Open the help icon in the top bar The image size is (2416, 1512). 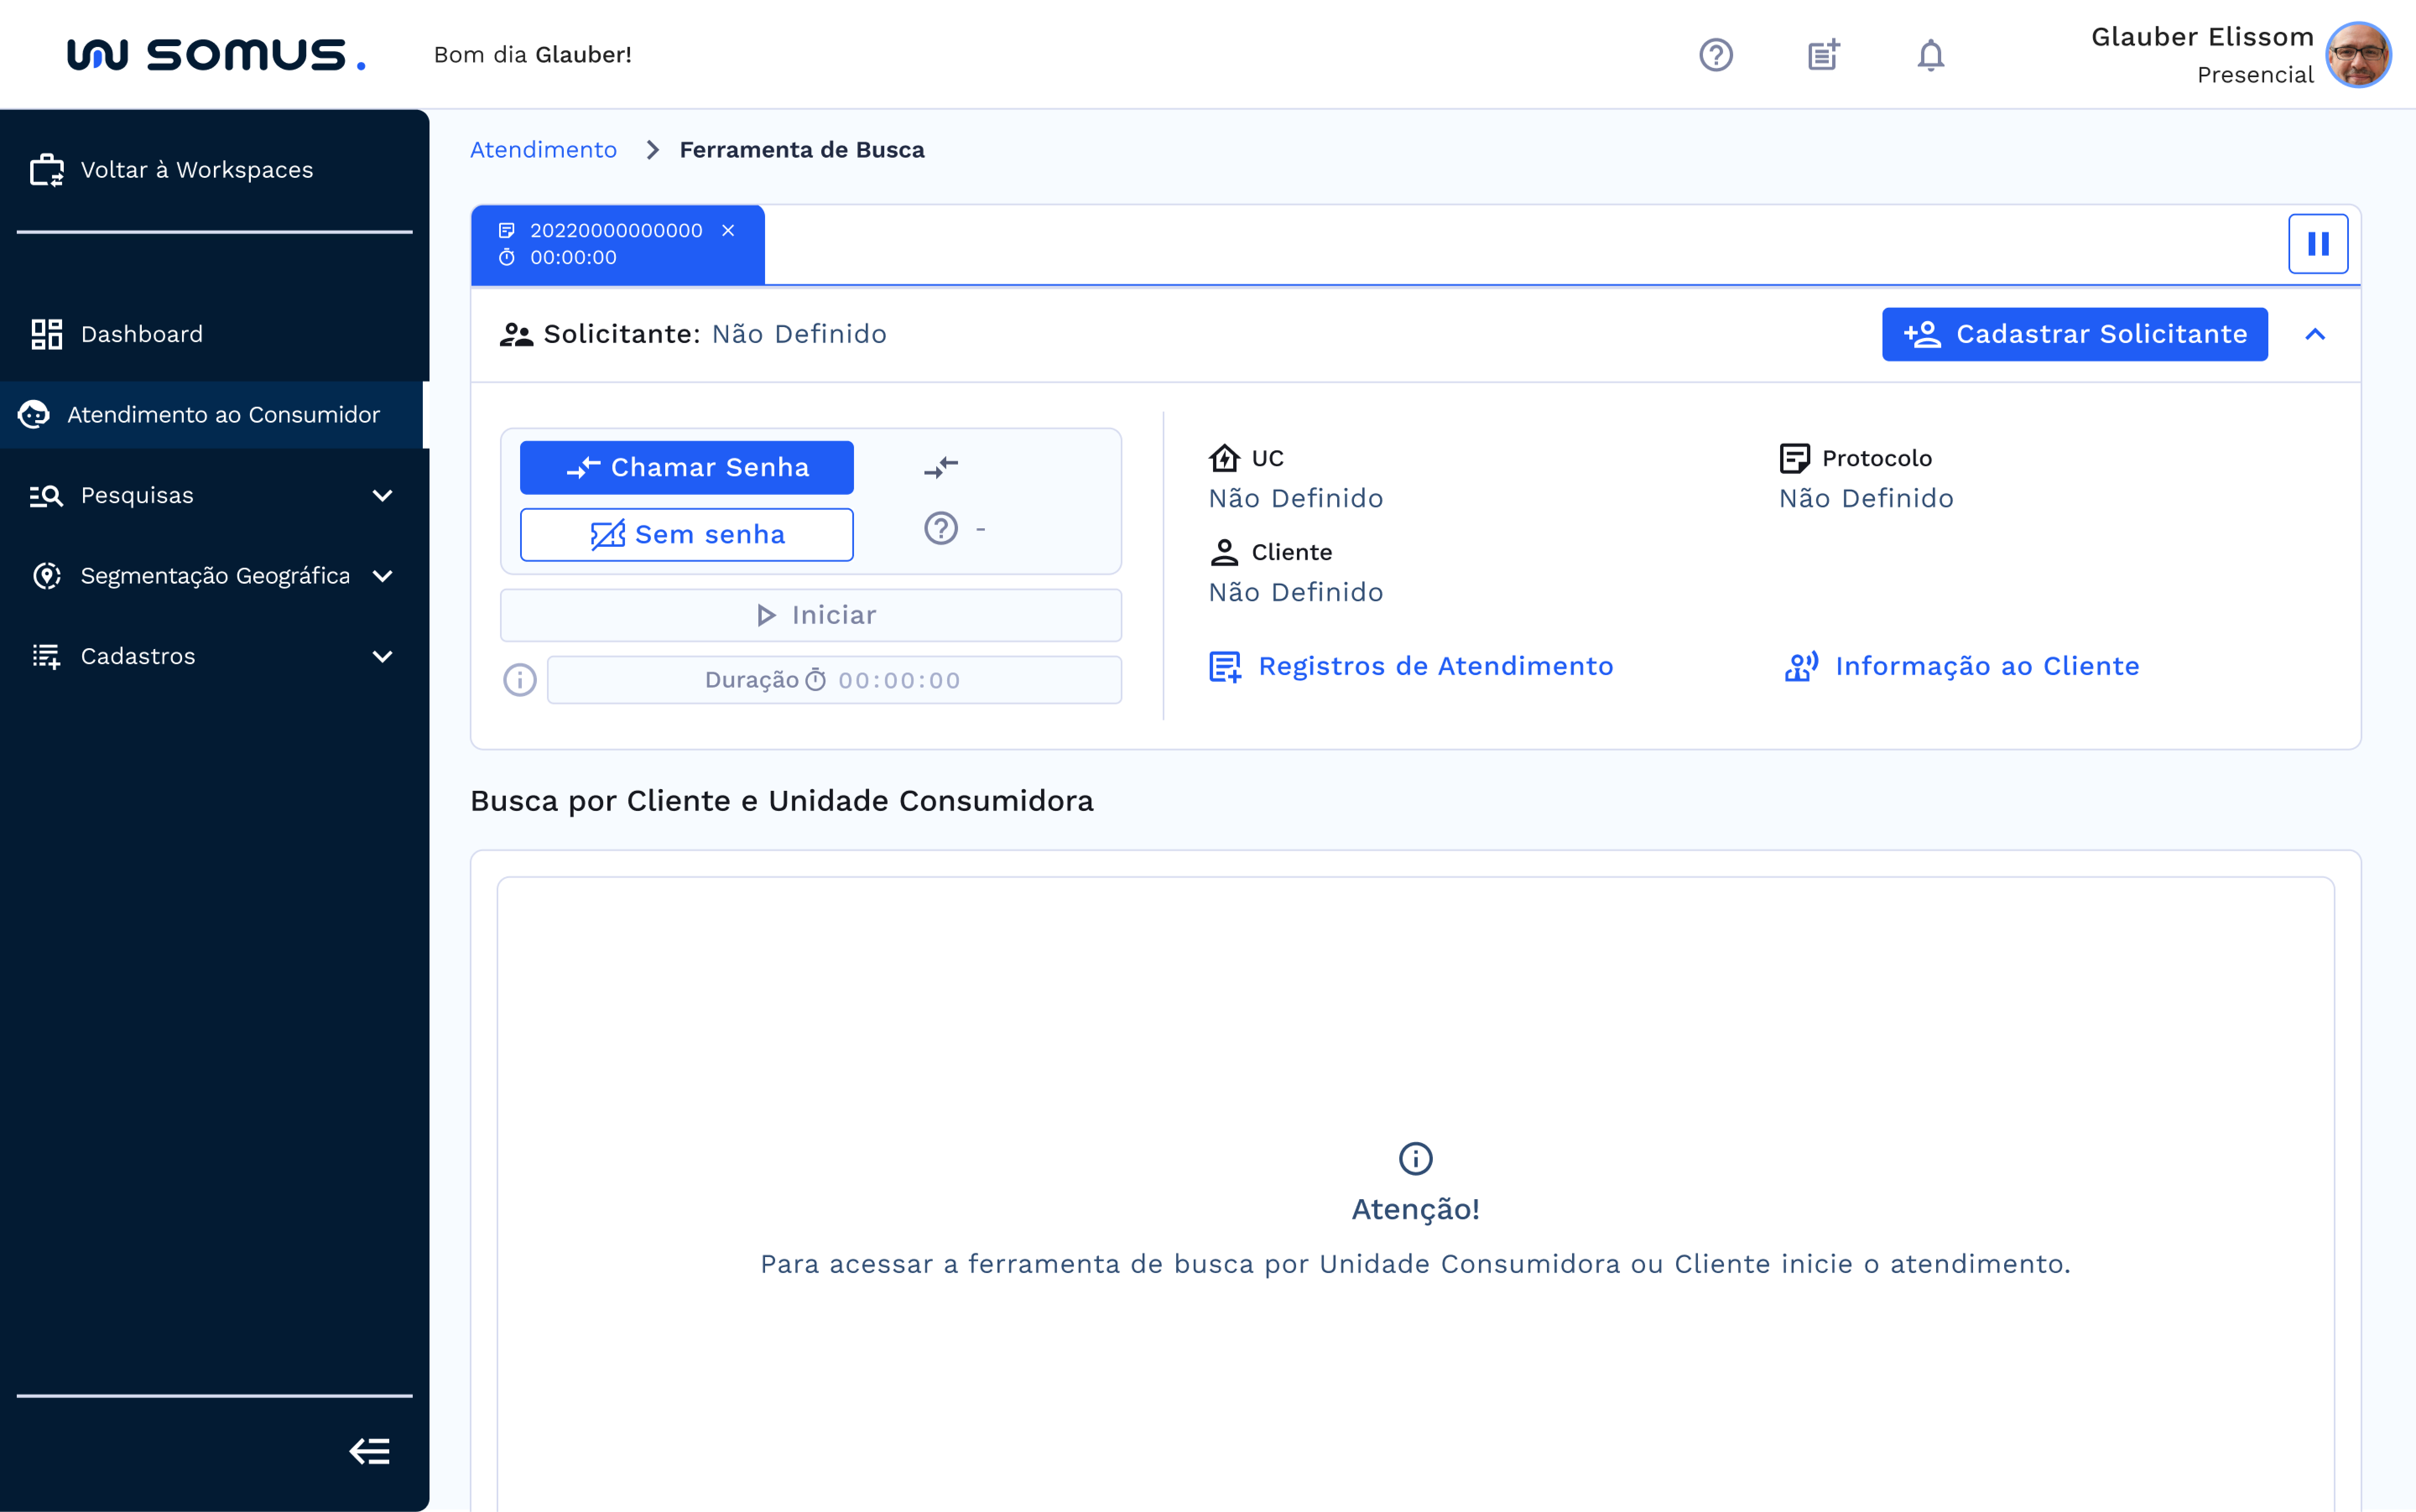click(1717, 55)
